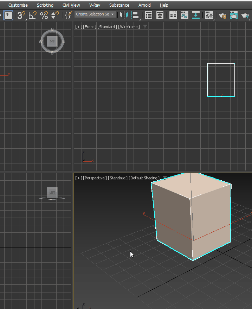Open the Material Editor icon
Viewport: 252px width, 309px height.
[209, 15]
